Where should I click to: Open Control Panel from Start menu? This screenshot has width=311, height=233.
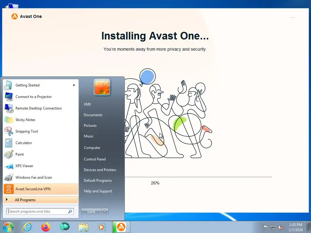click(95, 159)
